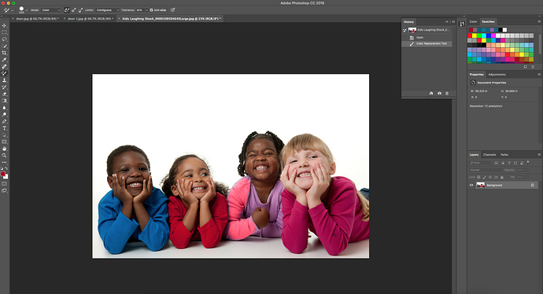This screenshot has height=294, width=543.
Task: Toggle the Anti-alias checkbox
Action: pyautogui.click(x=151, y=10)
